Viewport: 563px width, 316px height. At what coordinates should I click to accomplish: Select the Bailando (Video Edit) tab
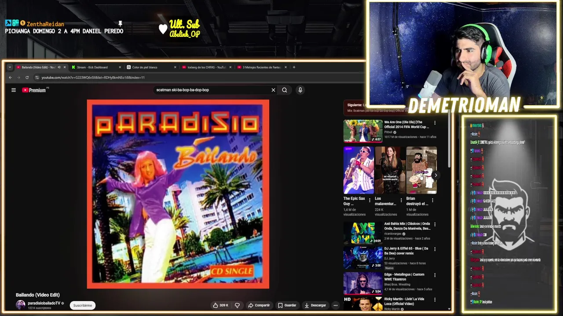point(38,67)
